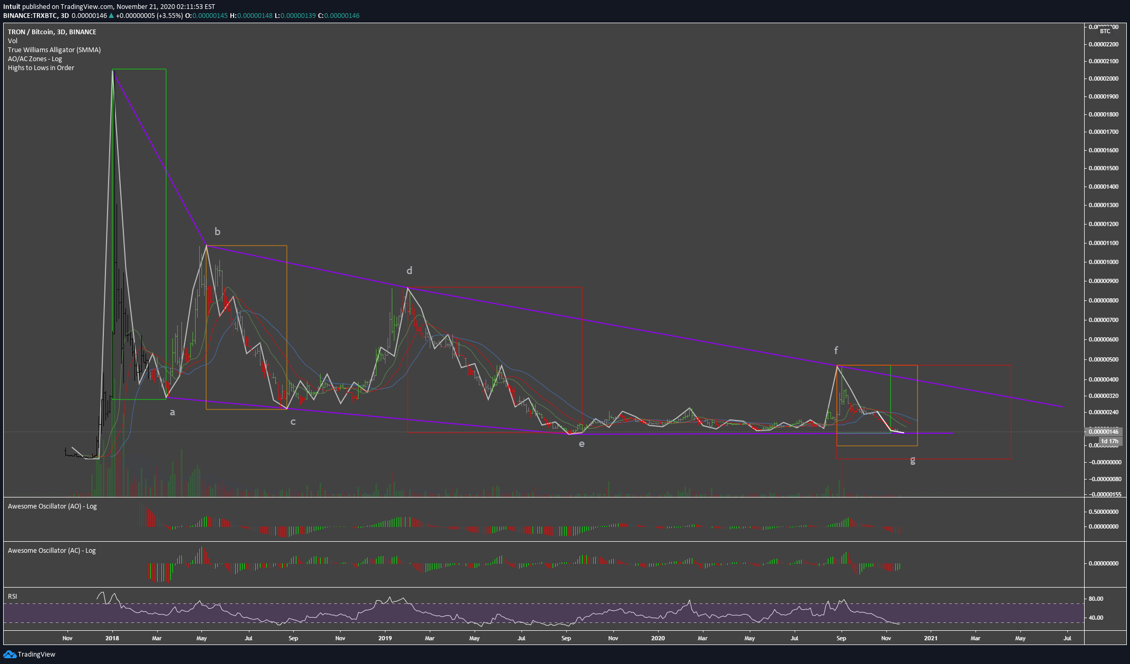Click the 'Intuit' author name in the header
The width and height of the screenshot is (1130, 664).
[12, 7]
